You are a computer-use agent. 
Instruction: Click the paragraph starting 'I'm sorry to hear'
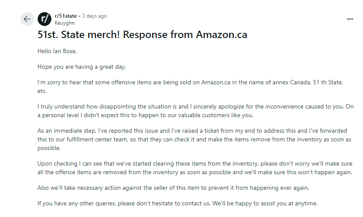[190, 86]
